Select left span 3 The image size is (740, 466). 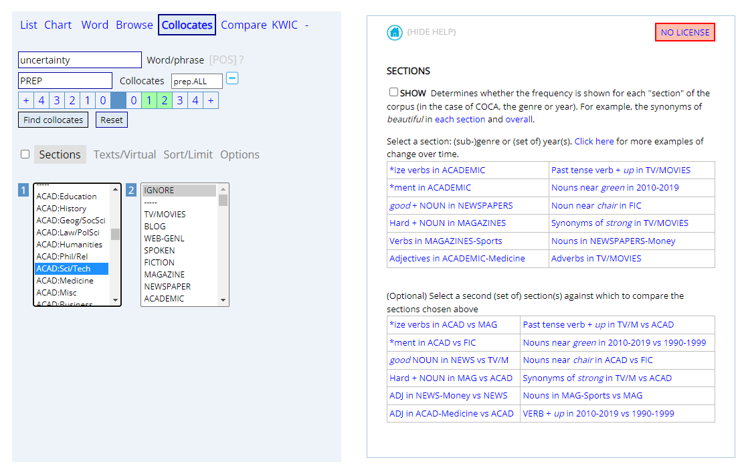(x=57, y=100)
